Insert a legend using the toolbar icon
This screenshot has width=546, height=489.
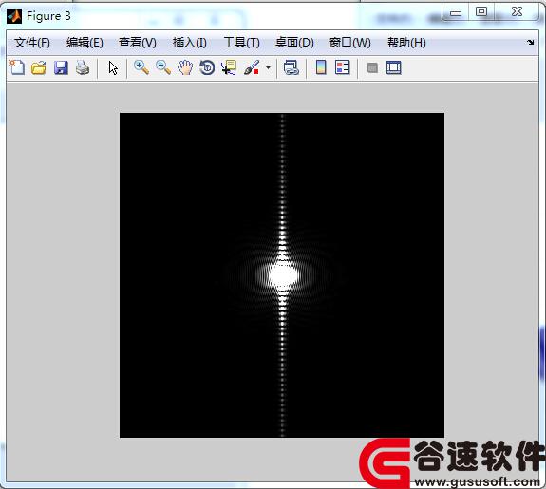(342, 67)
